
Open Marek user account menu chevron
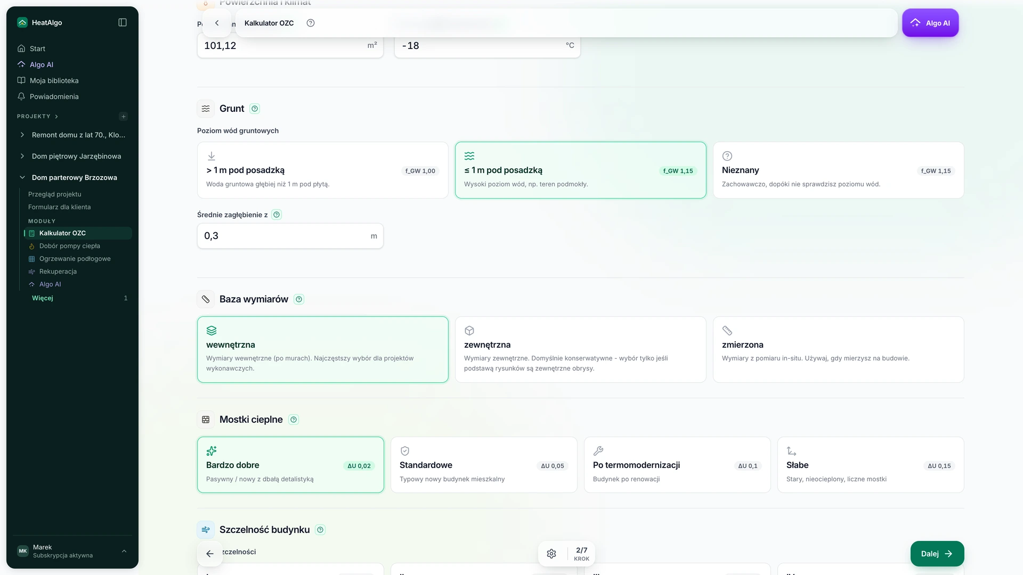coord(124,551)
